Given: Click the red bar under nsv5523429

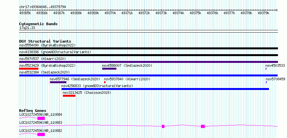Looking at the screenshot, I should pos(29,69).
